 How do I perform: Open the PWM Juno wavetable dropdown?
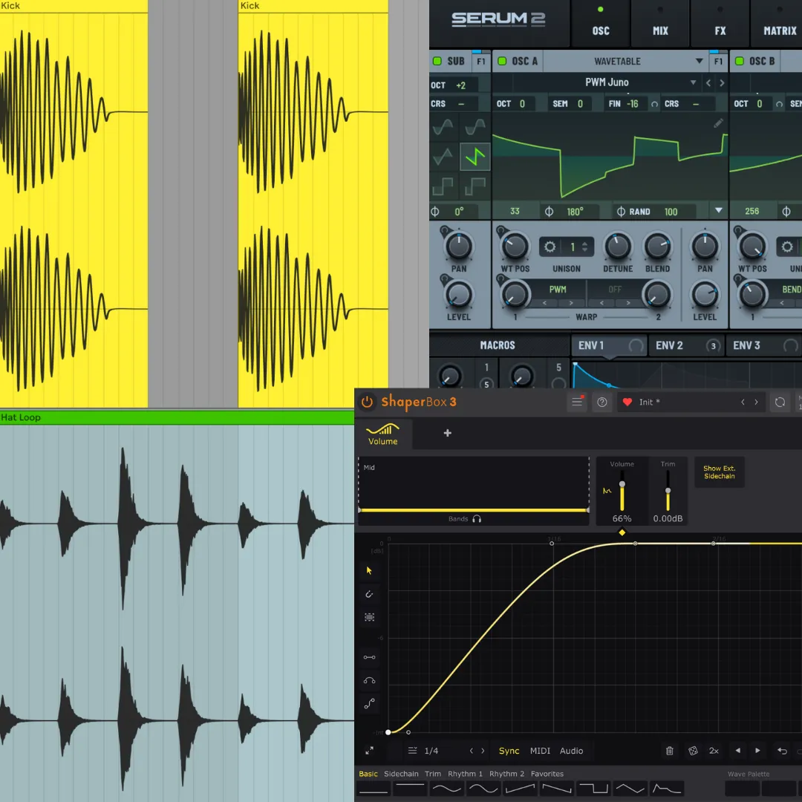(607, 82)
